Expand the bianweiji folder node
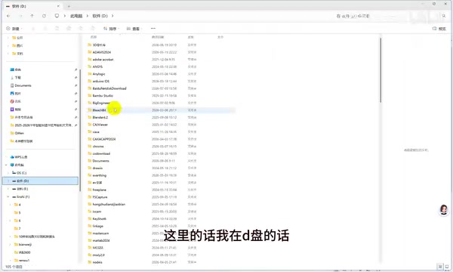453x272 pixels. [11, 245]
